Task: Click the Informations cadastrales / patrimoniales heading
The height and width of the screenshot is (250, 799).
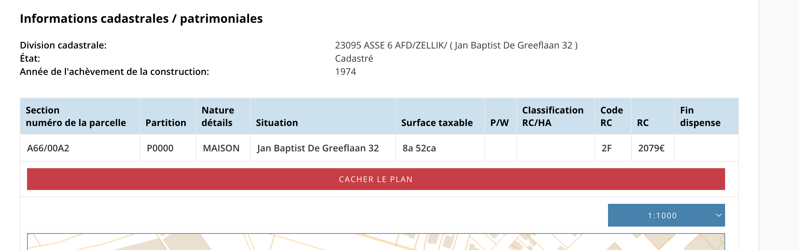Action: point(141,18)
